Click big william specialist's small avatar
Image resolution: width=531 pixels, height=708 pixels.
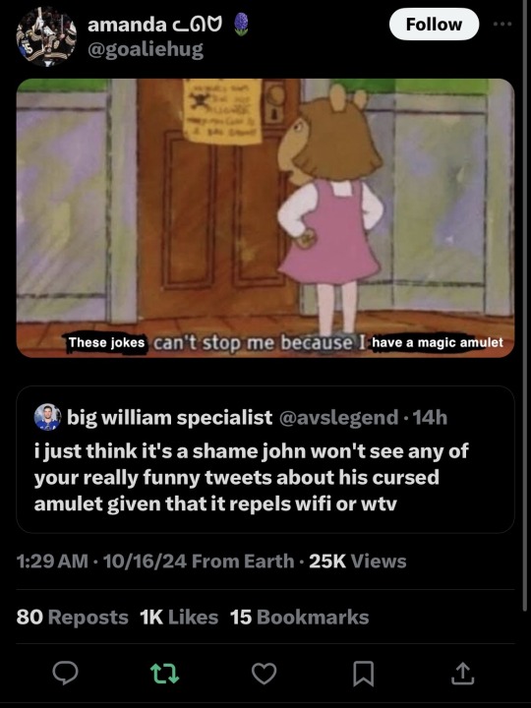(47, 417)
